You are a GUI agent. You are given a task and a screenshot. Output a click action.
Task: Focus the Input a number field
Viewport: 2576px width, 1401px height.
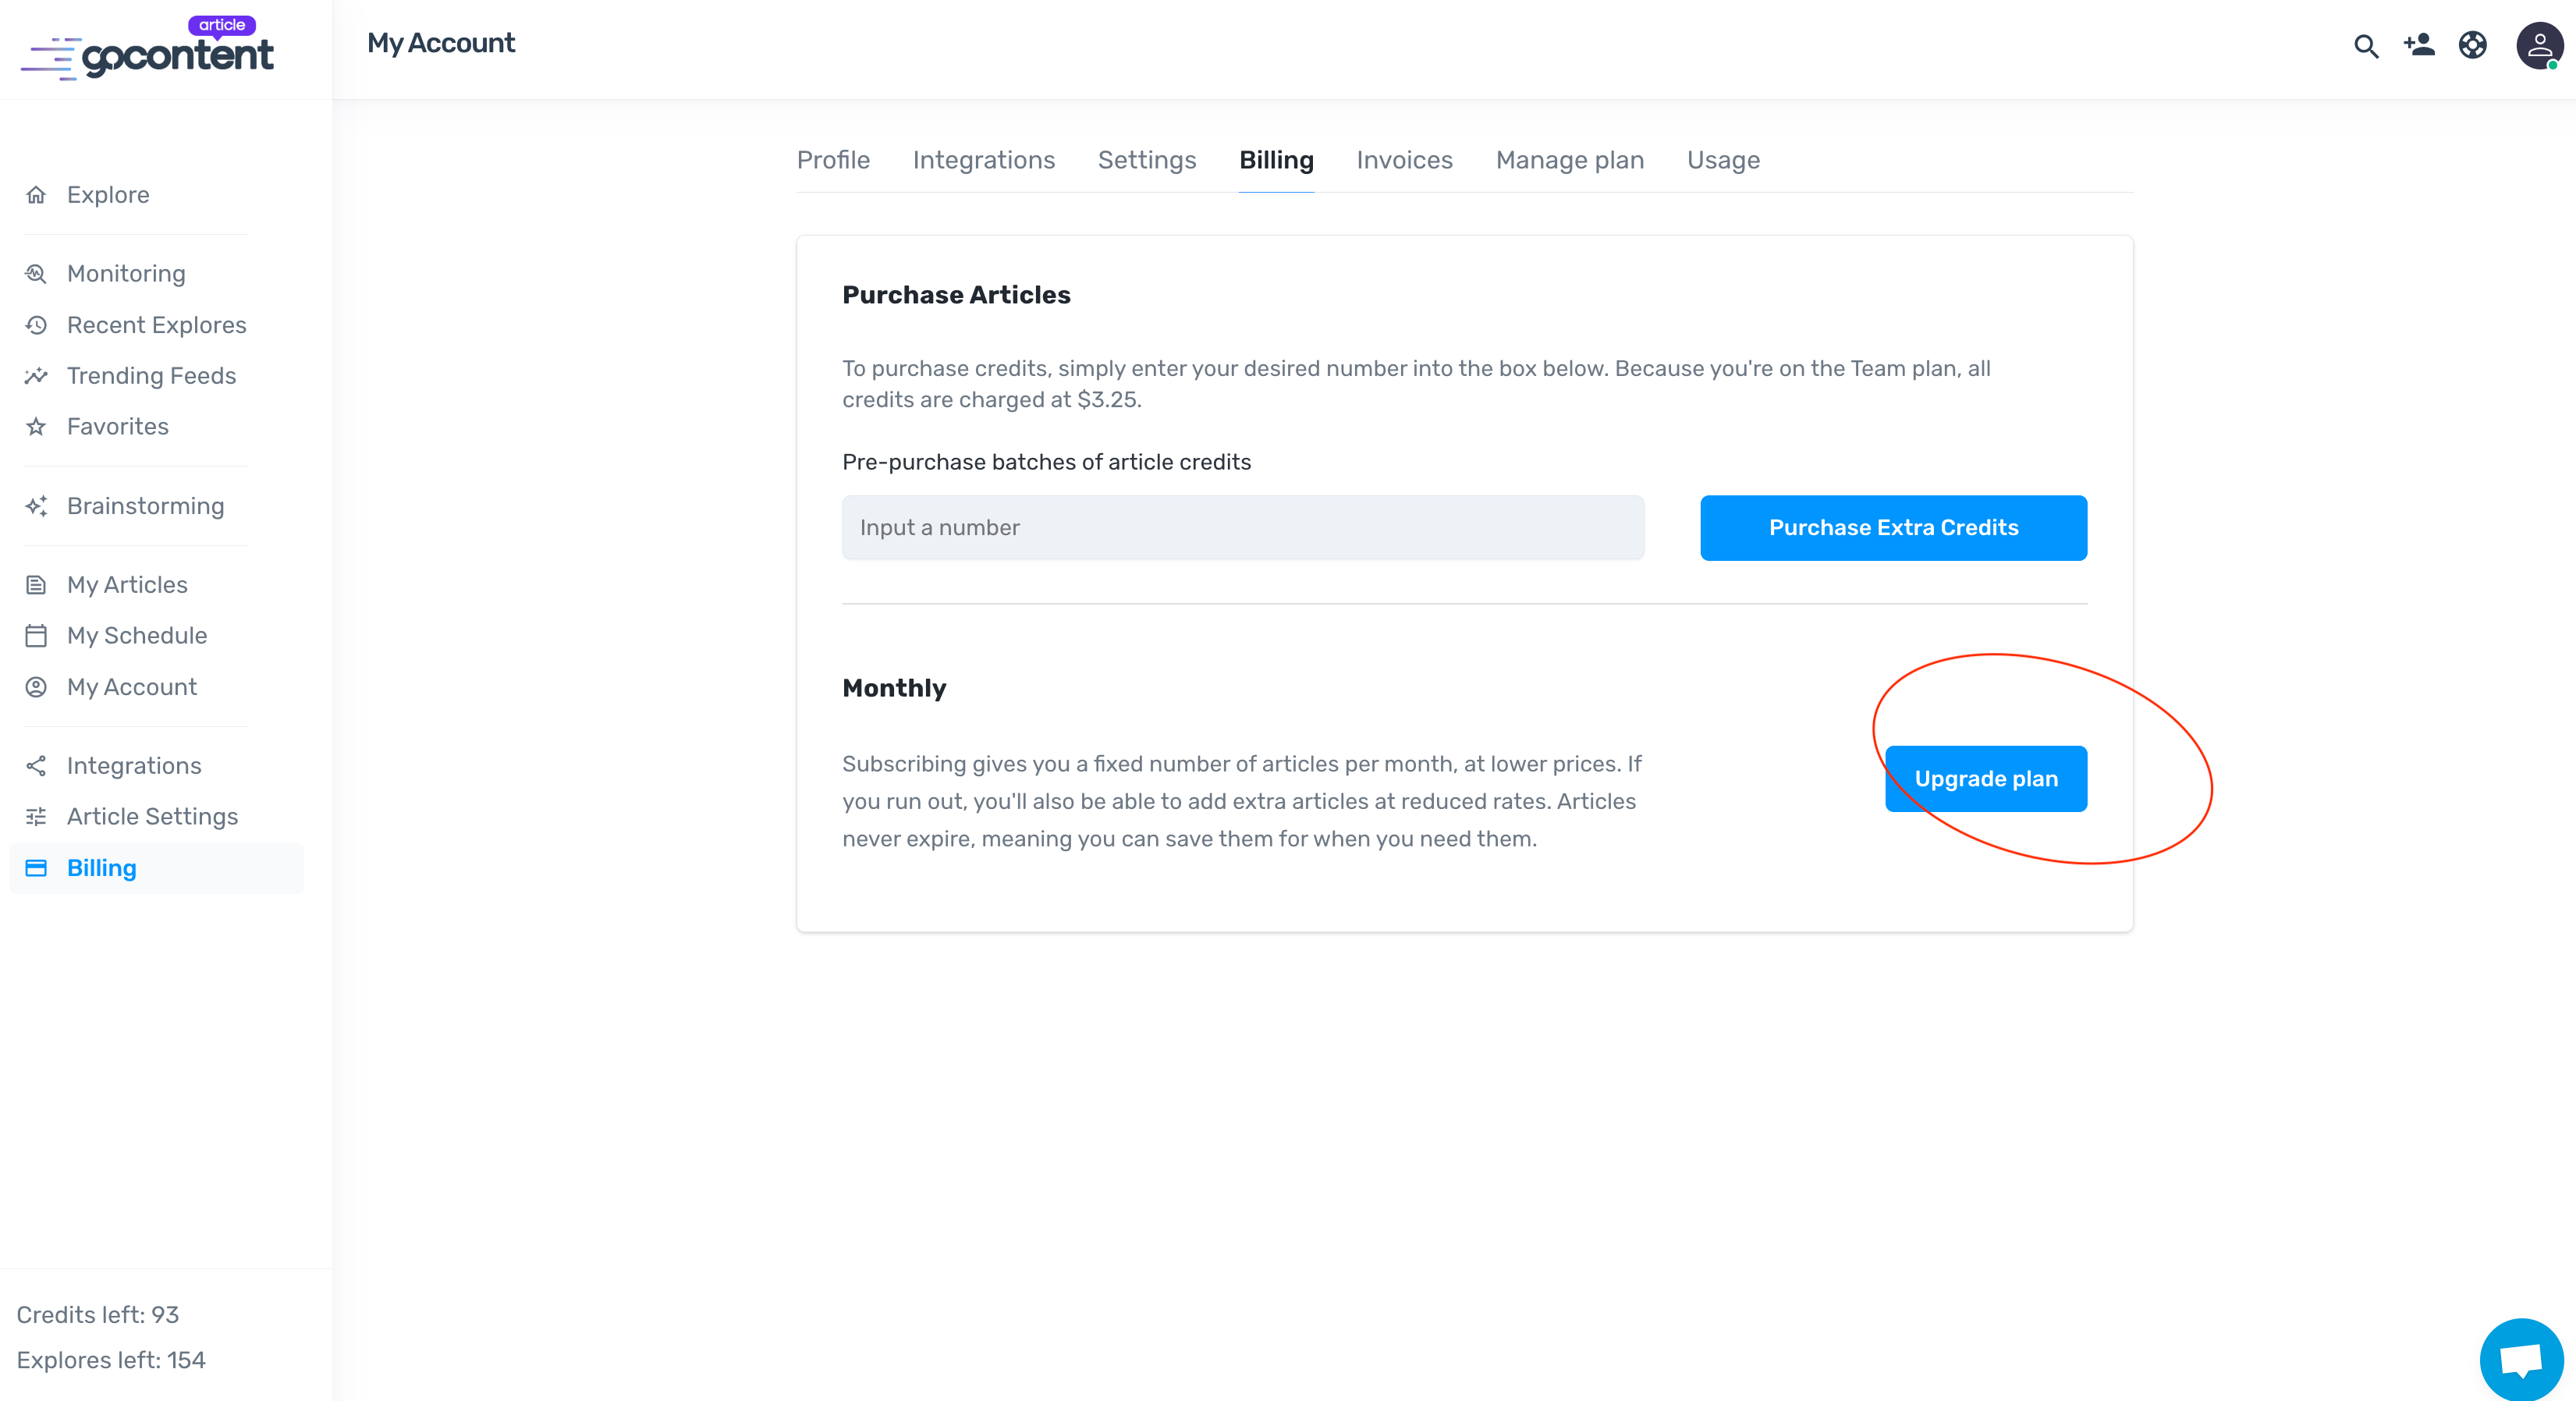1242,528
